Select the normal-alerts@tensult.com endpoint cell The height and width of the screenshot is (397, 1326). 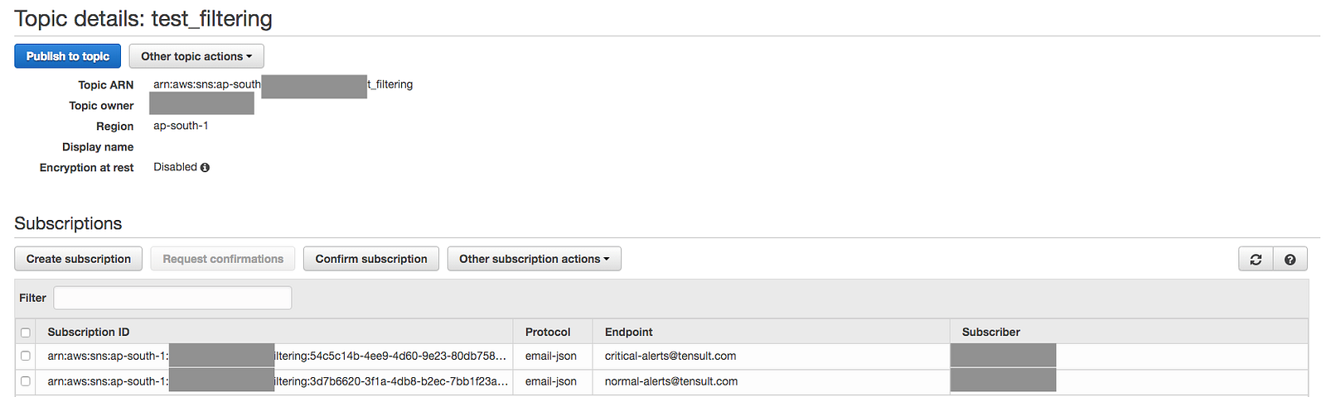point(671,381)
